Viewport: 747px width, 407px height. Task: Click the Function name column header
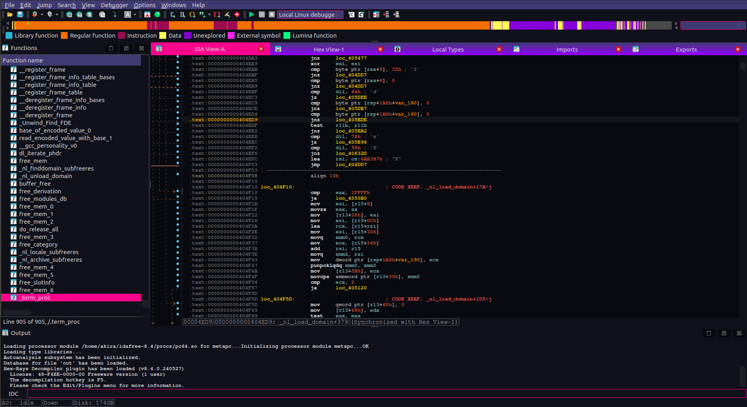(71, 60)
